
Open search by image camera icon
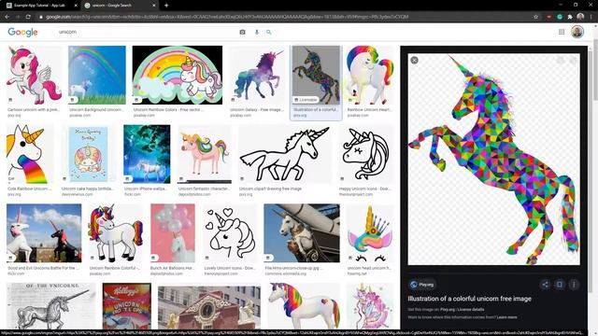pos(242,33)
